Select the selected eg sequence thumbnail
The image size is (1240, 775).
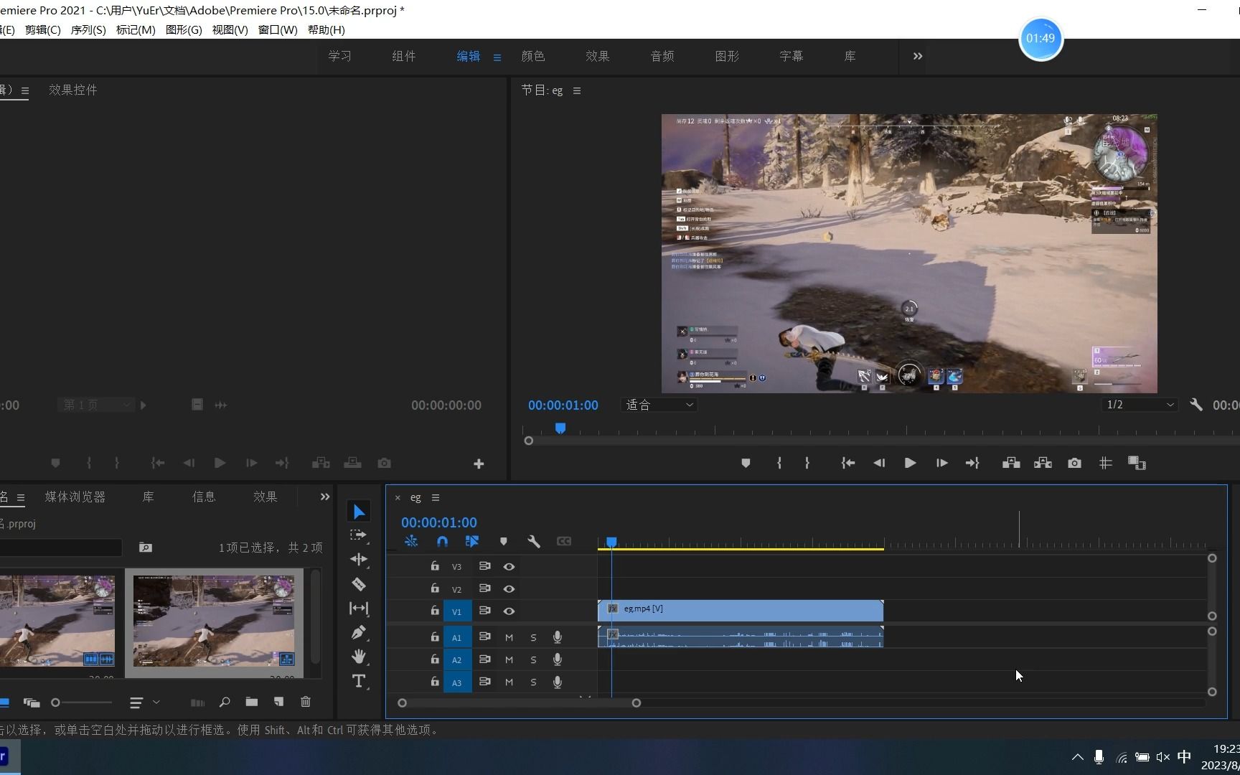click(214, 621)
